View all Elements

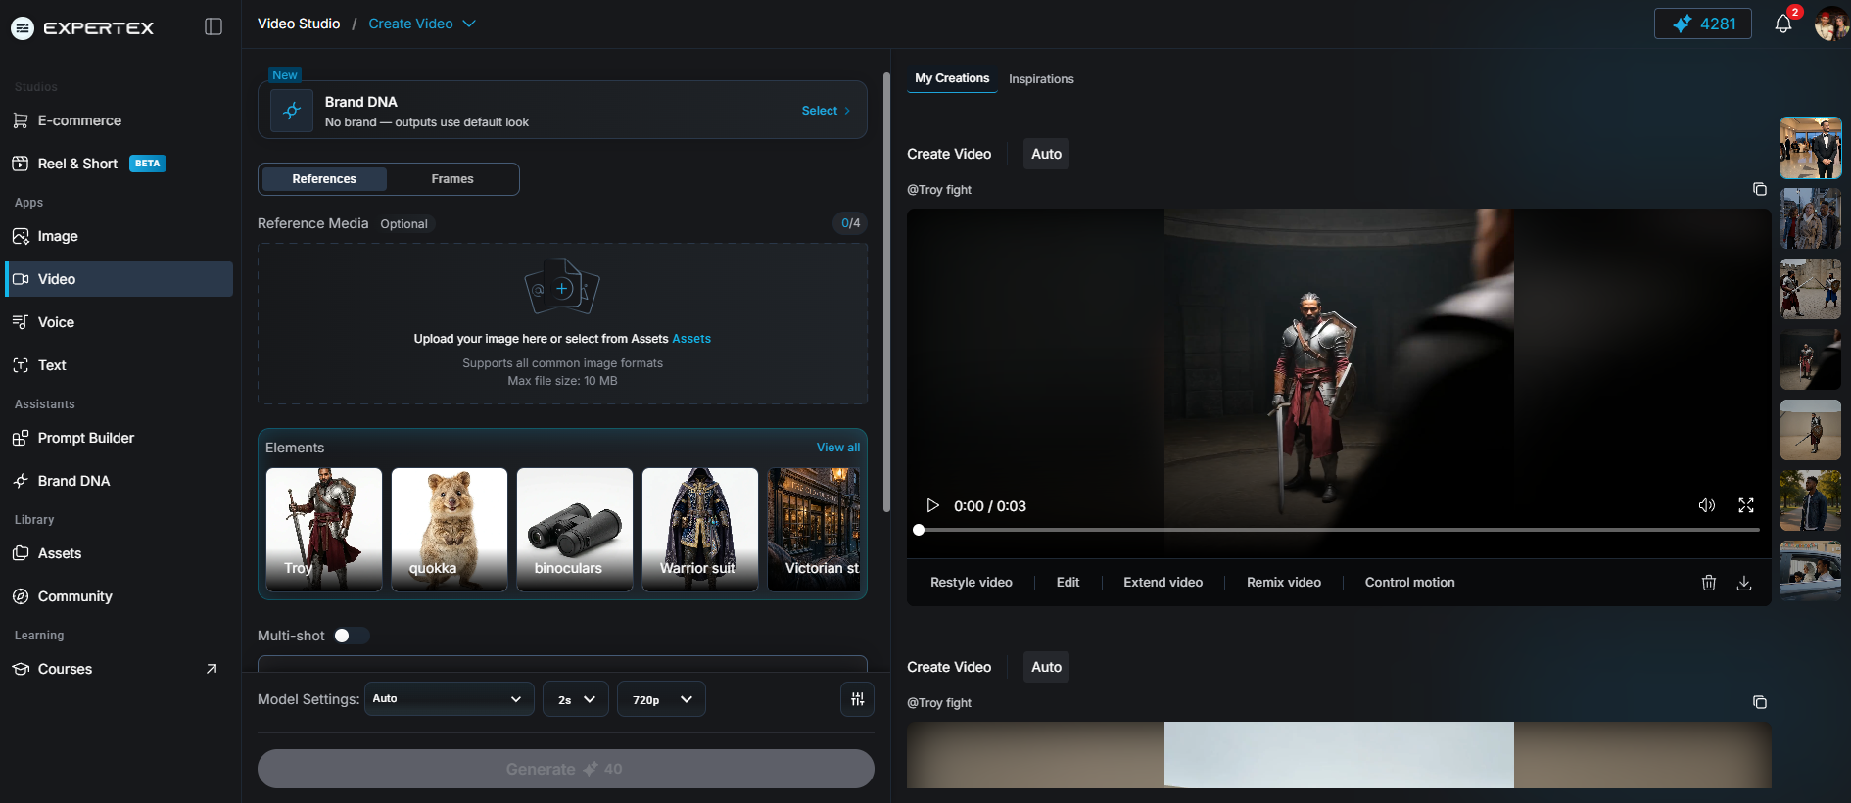[x=838, y=448]
